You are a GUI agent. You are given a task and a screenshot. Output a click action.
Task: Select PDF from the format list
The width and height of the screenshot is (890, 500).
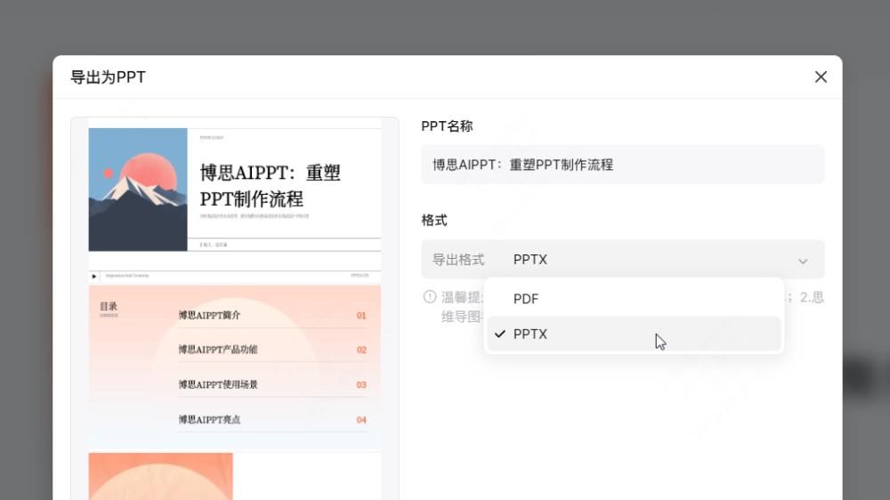tap(634, 299)
